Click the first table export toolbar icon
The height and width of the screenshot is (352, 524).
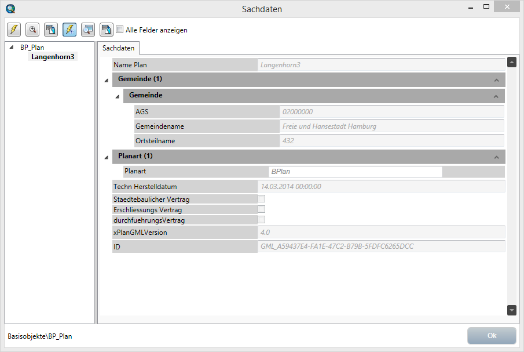50,30
